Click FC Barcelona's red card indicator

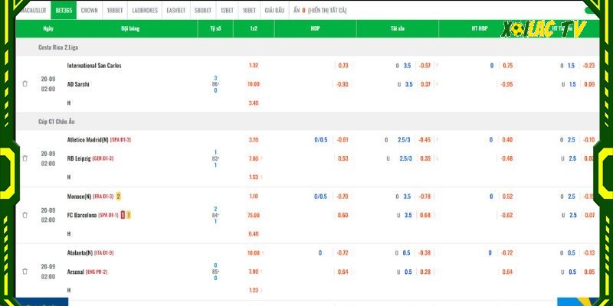click(123, 215)
